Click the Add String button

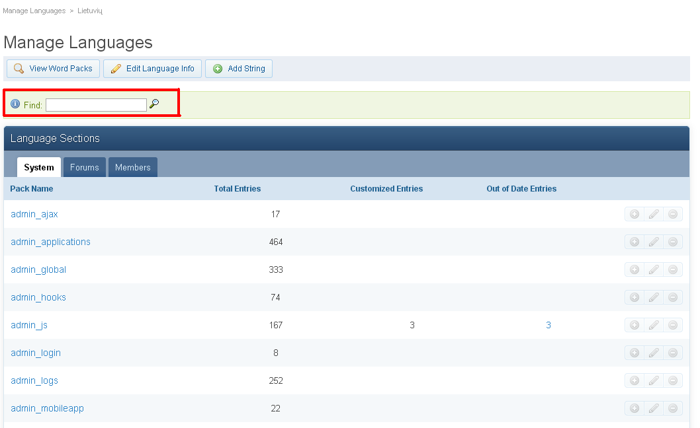239,69
